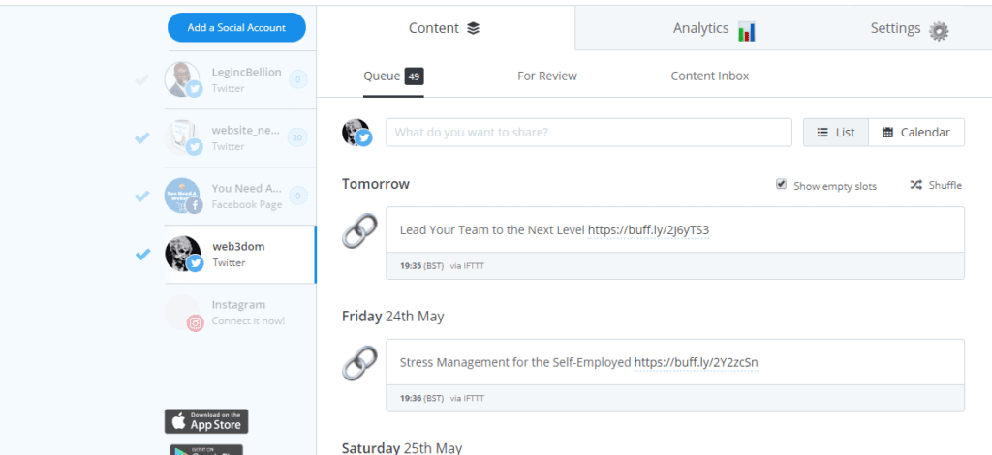Click the 19:35 (BST) scheduled time
This screenshot has height=455, width=992.
(x=422, y=266)
